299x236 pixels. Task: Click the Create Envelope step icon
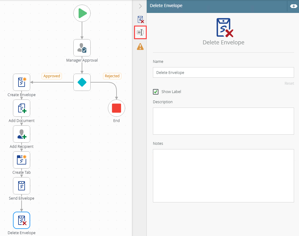point(22,82)
